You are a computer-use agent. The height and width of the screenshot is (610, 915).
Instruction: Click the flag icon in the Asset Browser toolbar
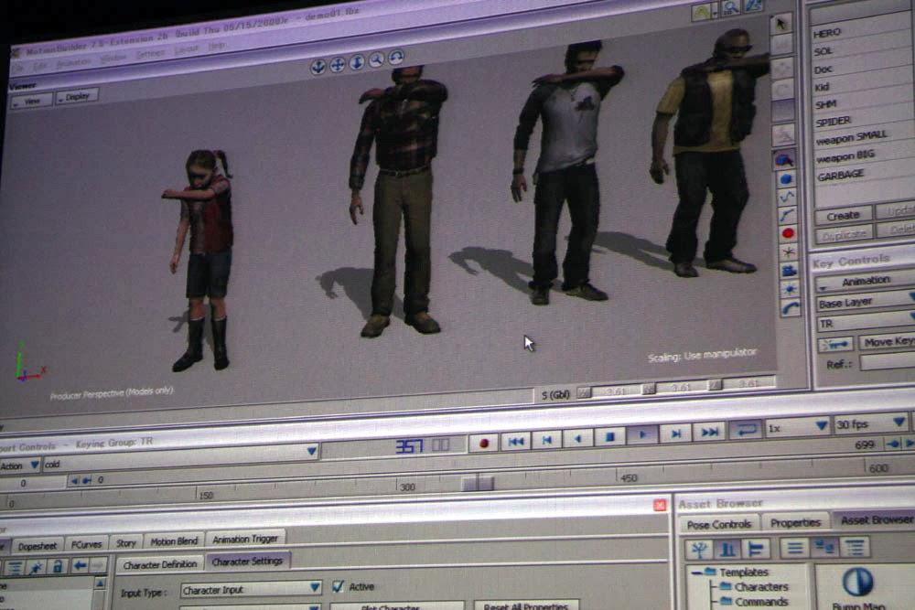(755, 548)
